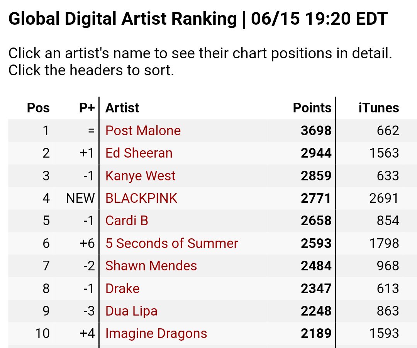Sort by the iTunes column header
The width and height of the screenshot is (417, 348).
[x=378, y=108]
